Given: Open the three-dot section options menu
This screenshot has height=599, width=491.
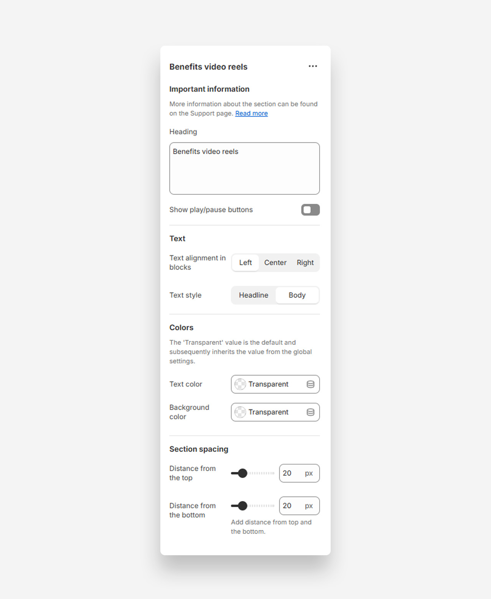Looking at the screenshot, I should 313,66.
